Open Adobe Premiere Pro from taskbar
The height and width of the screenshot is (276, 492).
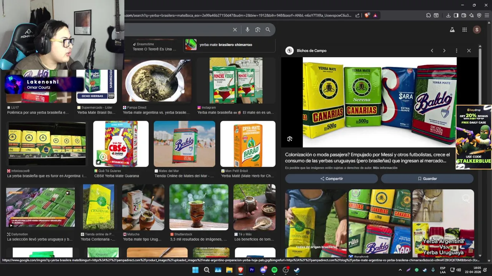252,270
